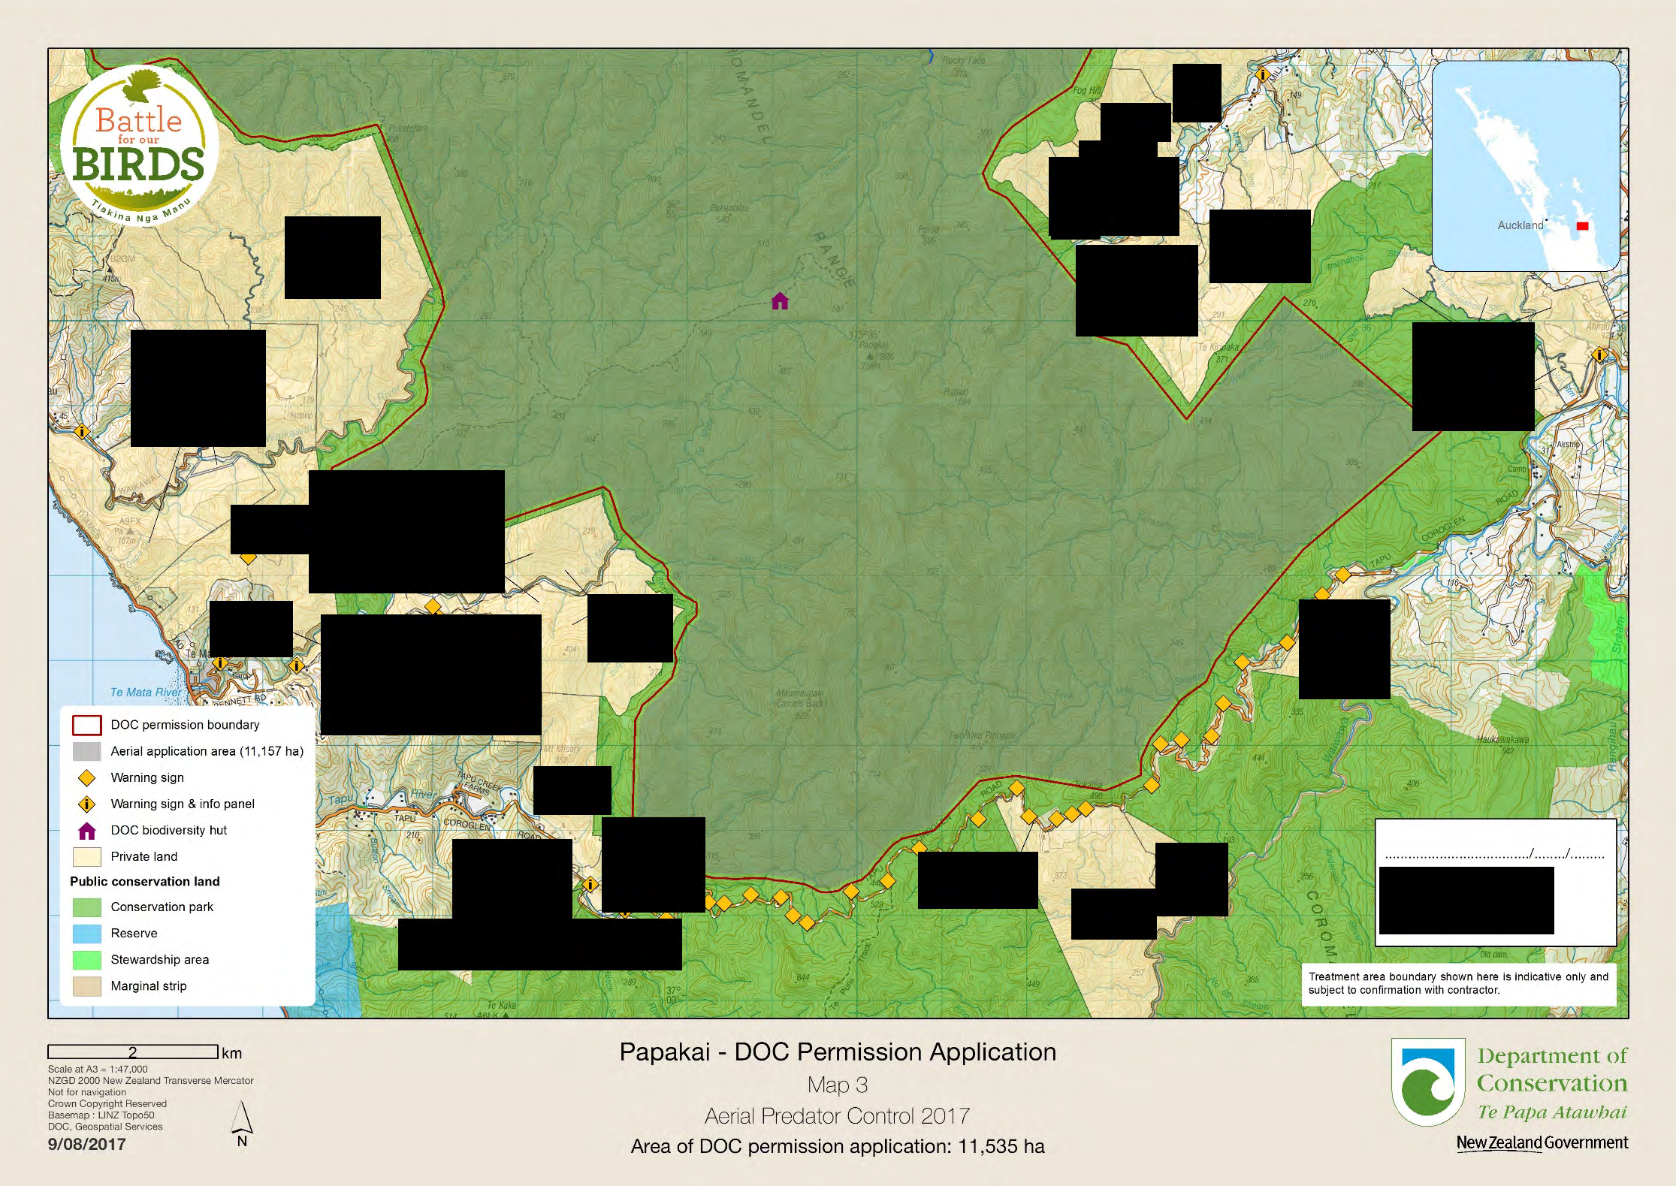The image size is (1676, 1186).
Task: Select the purple DOC biodiversity hut on the map
Action: pyautogui.click(x=780, y=301)
